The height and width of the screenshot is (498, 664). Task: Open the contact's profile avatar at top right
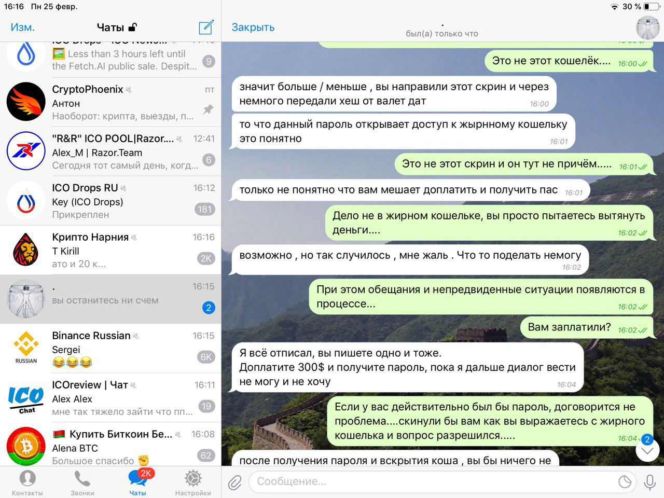pos(648,27)
